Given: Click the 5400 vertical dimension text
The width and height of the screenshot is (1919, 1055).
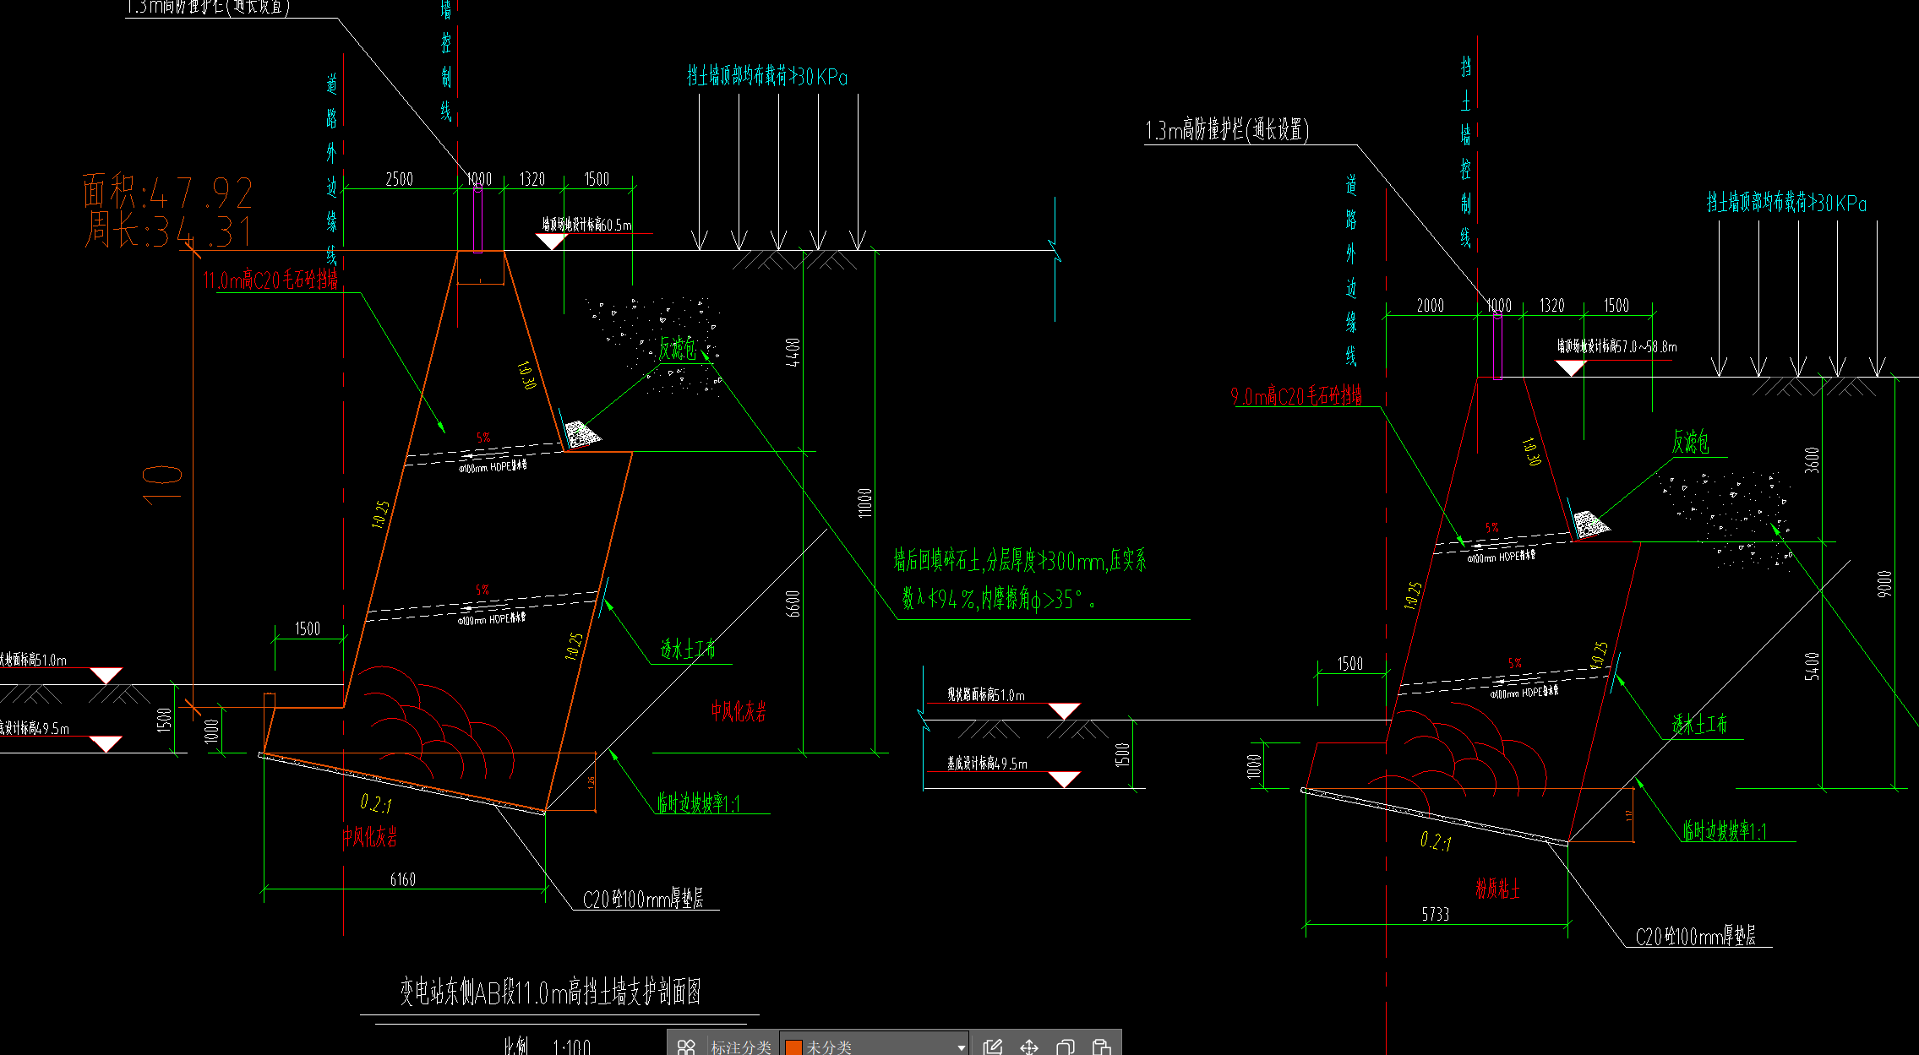Looking at the screenshot, I should (x=1812, y=666).
